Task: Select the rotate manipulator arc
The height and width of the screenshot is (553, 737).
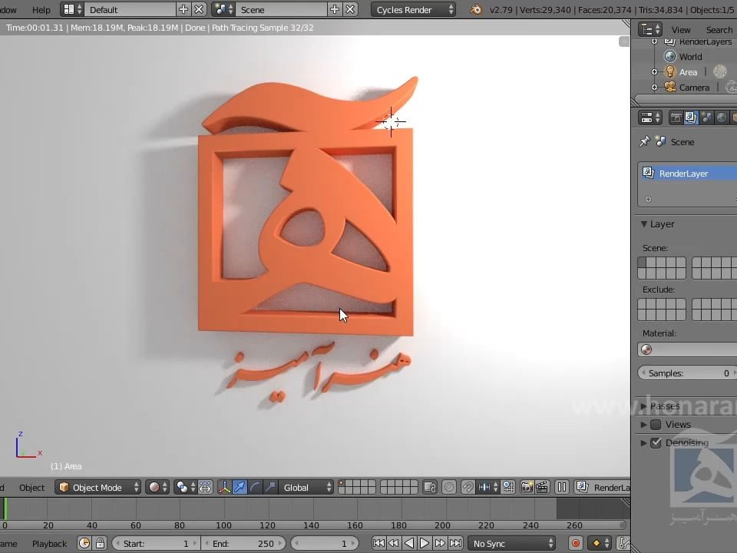Action: pos(255,487)
